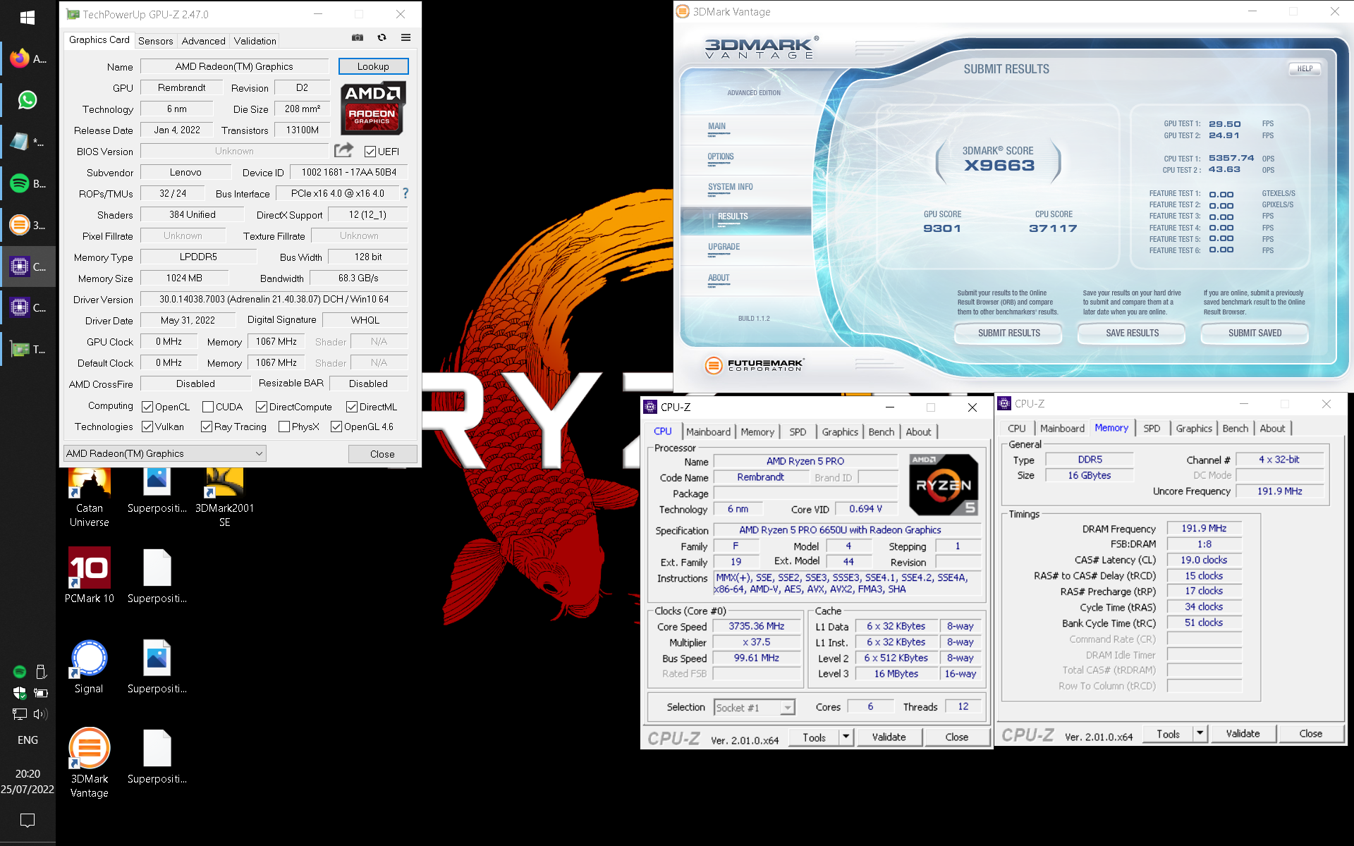Click the GPU-Z Close button
This screenshot has height=846, width=1354.
point(382,454)
